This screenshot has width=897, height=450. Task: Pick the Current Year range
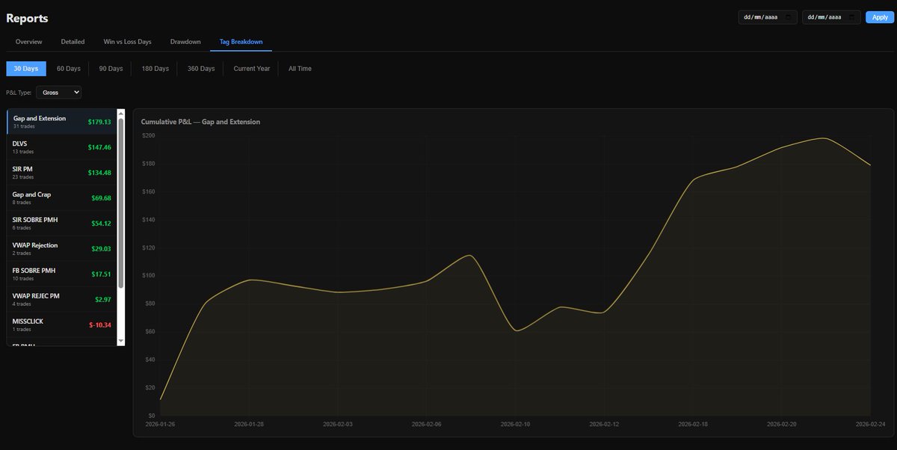[252, 69]
